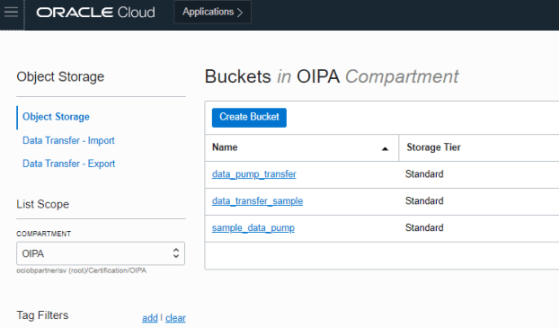The image size is (559, 328).
Task: Click the List Scope heading
Action: click(x=43, y=204)
